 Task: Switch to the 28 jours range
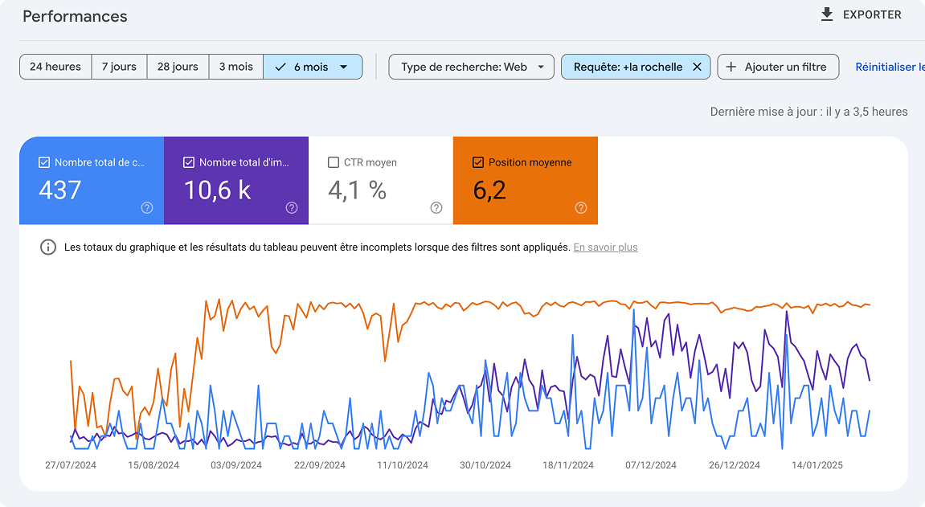click(178, 67)
